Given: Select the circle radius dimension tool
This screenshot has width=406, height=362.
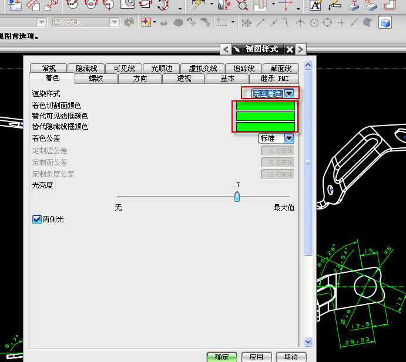Looking at the screenshot, I should click(242, 5).
